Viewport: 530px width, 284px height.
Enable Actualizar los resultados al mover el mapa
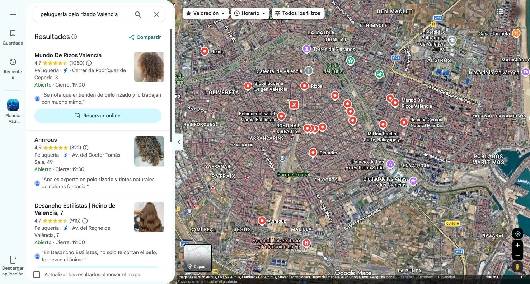tap(37, 275)
